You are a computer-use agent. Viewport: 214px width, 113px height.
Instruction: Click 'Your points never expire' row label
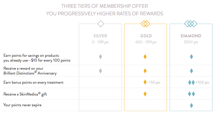pos(23,105)
